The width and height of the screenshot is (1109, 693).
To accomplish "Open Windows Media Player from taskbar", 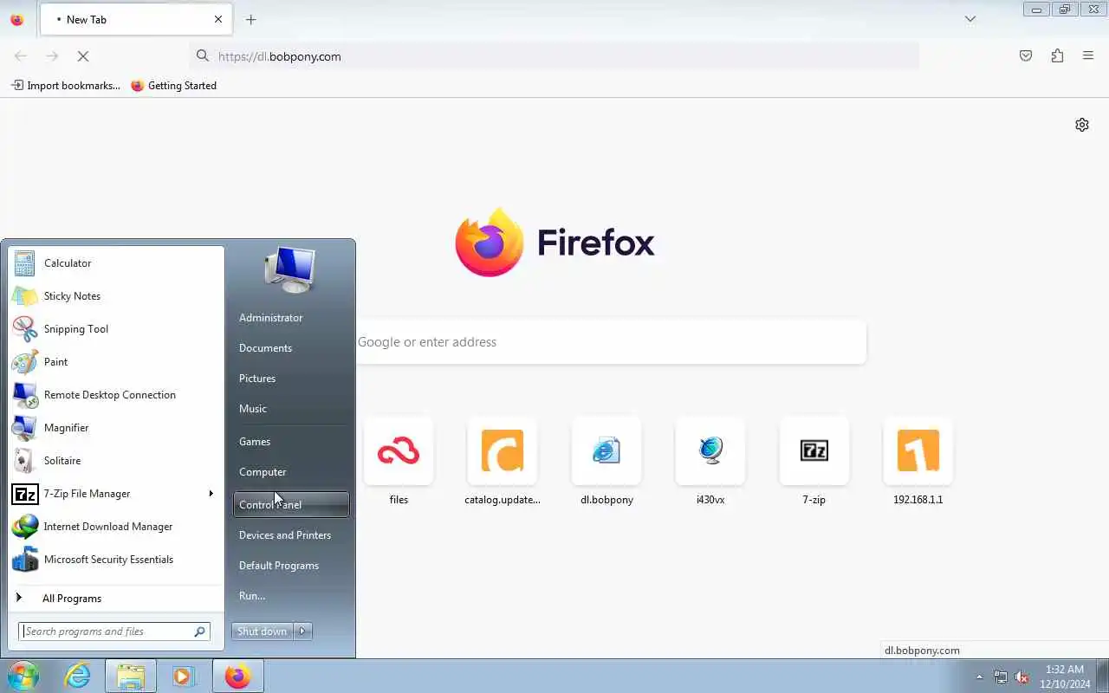I will (x=184, y=676).
